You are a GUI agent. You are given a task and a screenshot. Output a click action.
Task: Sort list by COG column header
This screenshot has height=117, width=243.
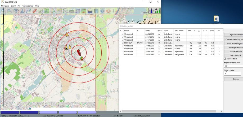coord(205,31)
